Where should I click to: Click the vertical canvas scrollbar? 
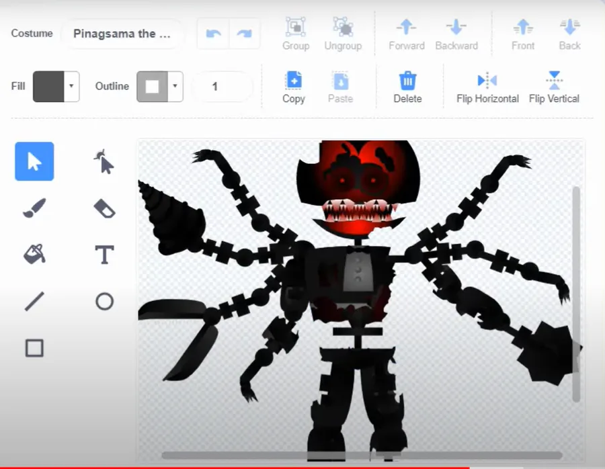point(577,295)
